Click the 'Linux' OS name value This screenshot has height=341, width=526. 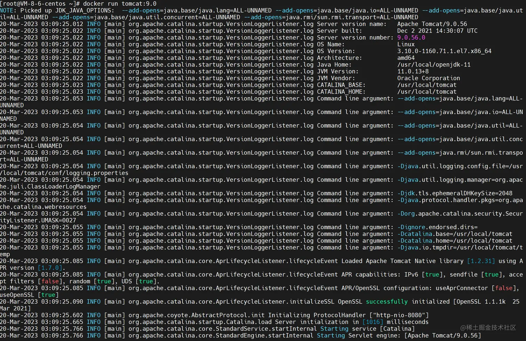(x=406, y=44)
